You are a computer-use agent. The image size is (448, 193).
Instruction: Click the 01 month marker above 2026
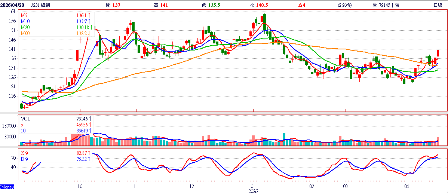(x=253, y=186)
